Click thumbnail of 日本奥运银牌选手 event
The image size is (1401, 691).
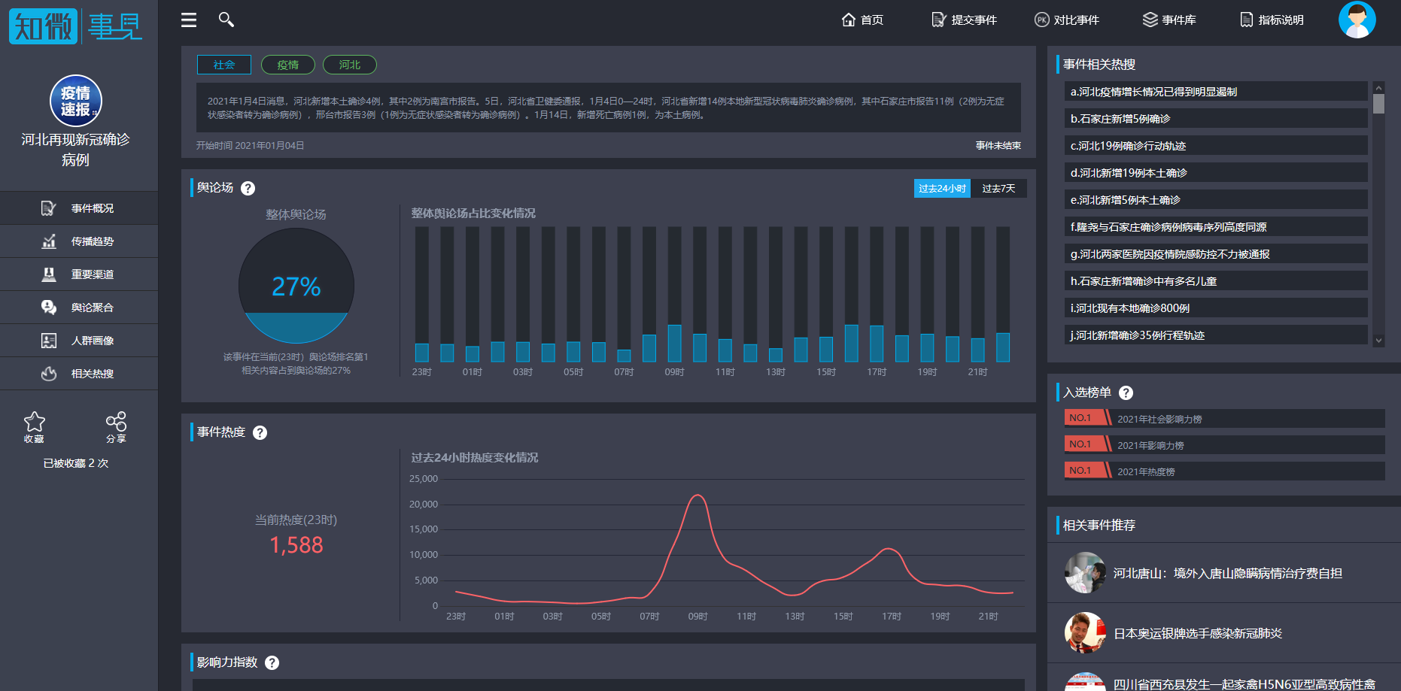(1085, 633)
